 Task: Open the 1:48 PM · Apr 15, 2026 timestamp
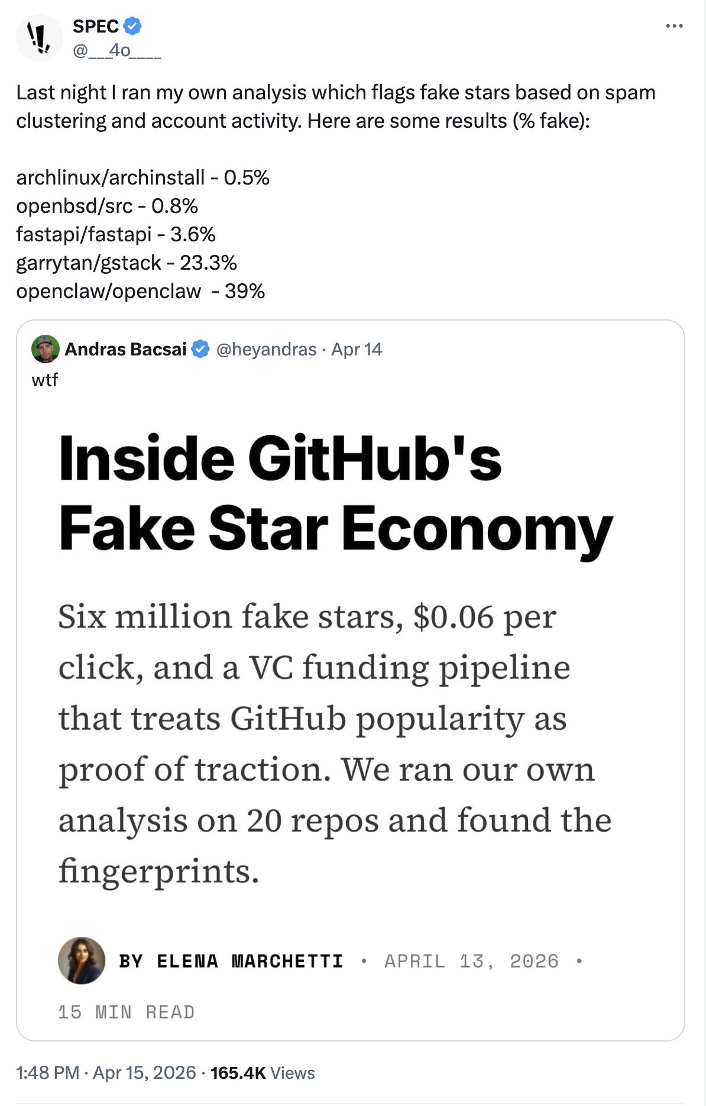click(x=106, y=1072)
